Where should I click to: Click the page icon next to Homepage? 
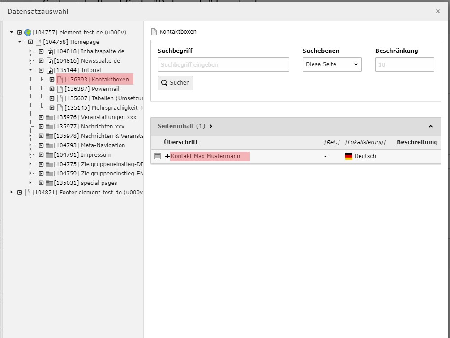tap(39, 42)
